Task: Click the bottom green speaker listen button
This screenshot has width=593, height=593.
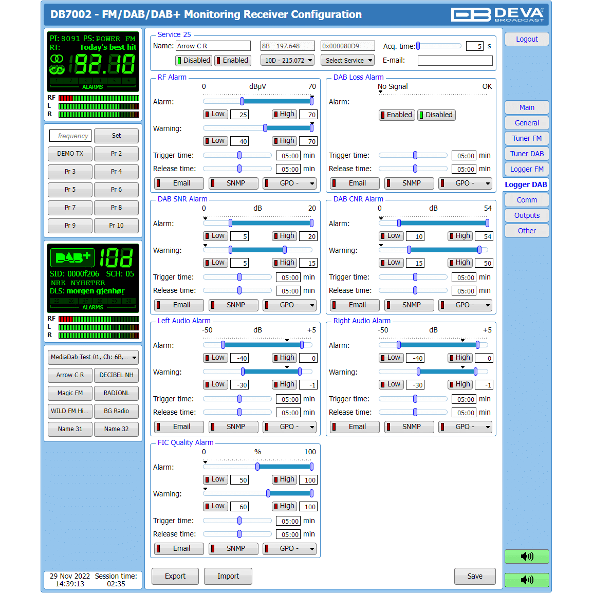Action: point(527,580)
